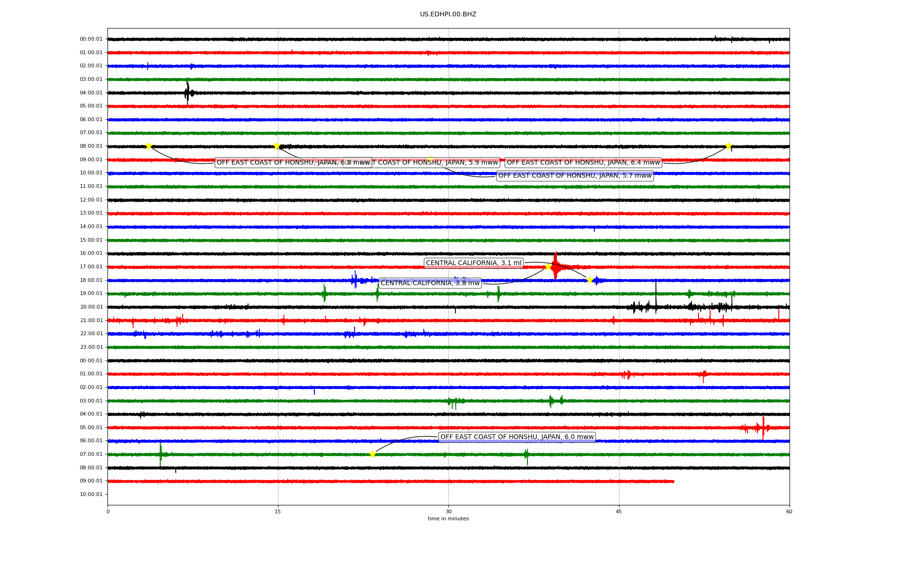Click the yellow star near minute 15 on the 08:00:01 trace
This screenshot has width=897, height=561.
pyautogui.click(x=277, y=146)
